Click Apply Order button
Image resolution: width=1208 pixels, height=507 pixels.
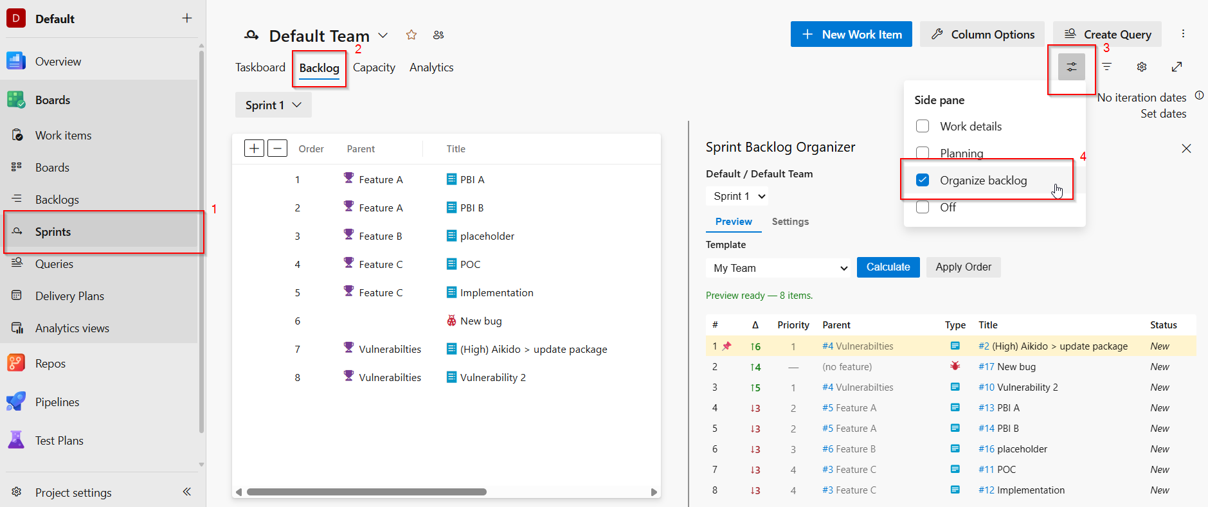[963, 267]
